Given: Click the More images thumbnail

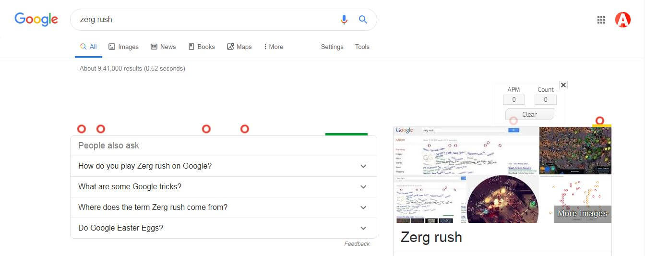Looking at the screenshot, I should 582,214.
